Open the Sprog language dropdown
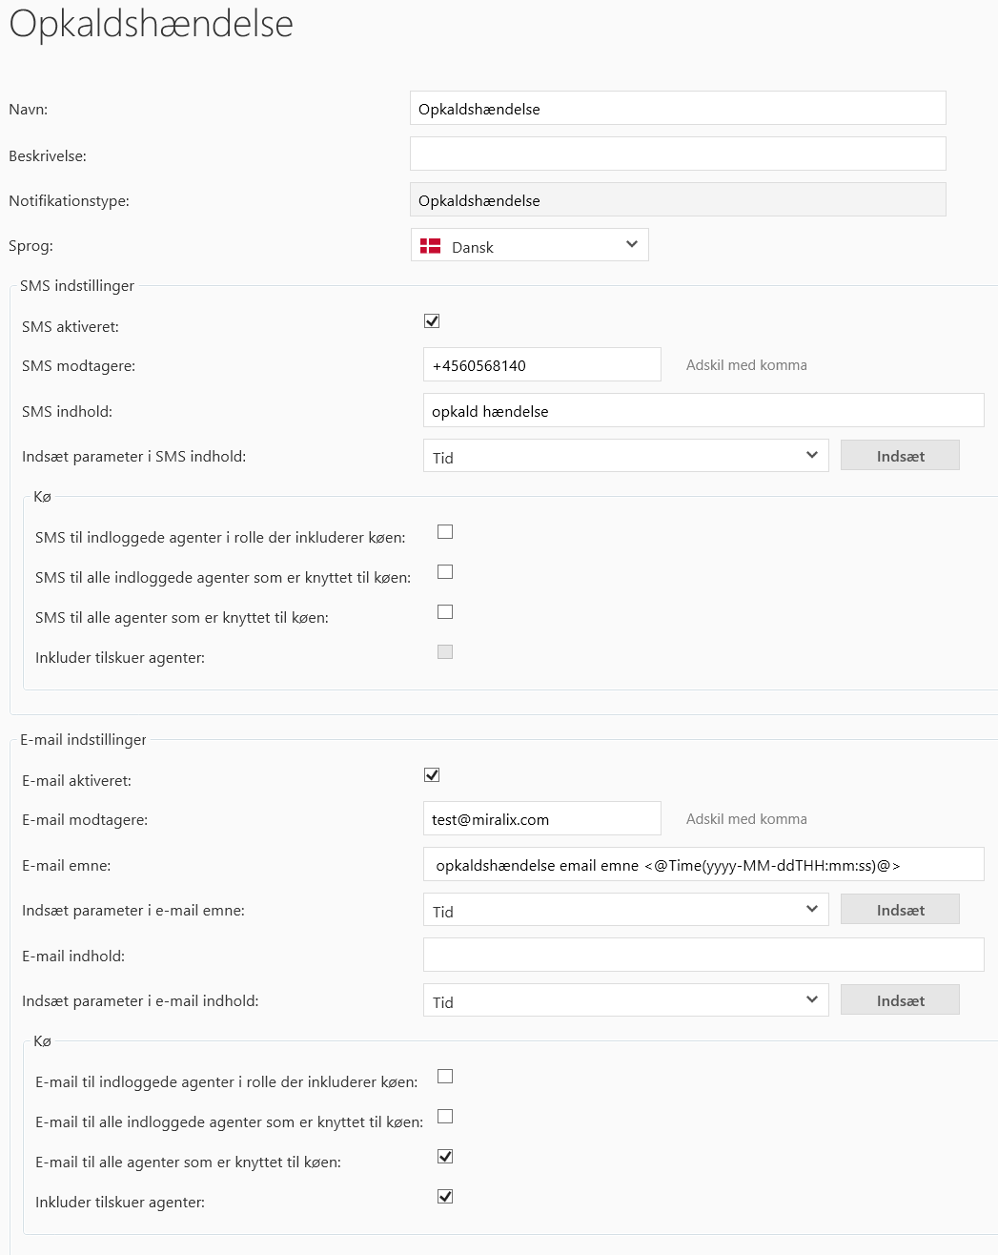 click(530, 245)
